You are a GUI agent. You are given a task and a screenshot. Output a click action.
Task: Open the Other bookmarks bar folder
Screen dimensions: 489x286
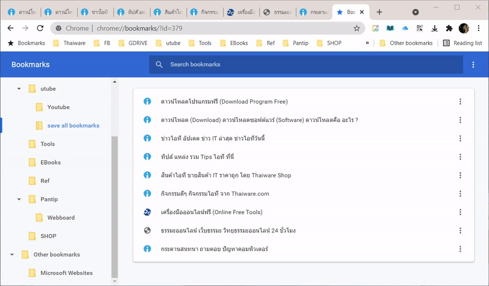click(406, 43)
